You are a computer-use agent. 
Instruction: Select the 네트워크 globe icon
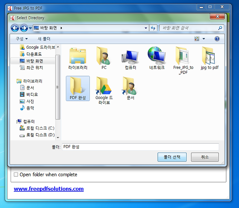[157, 58]
